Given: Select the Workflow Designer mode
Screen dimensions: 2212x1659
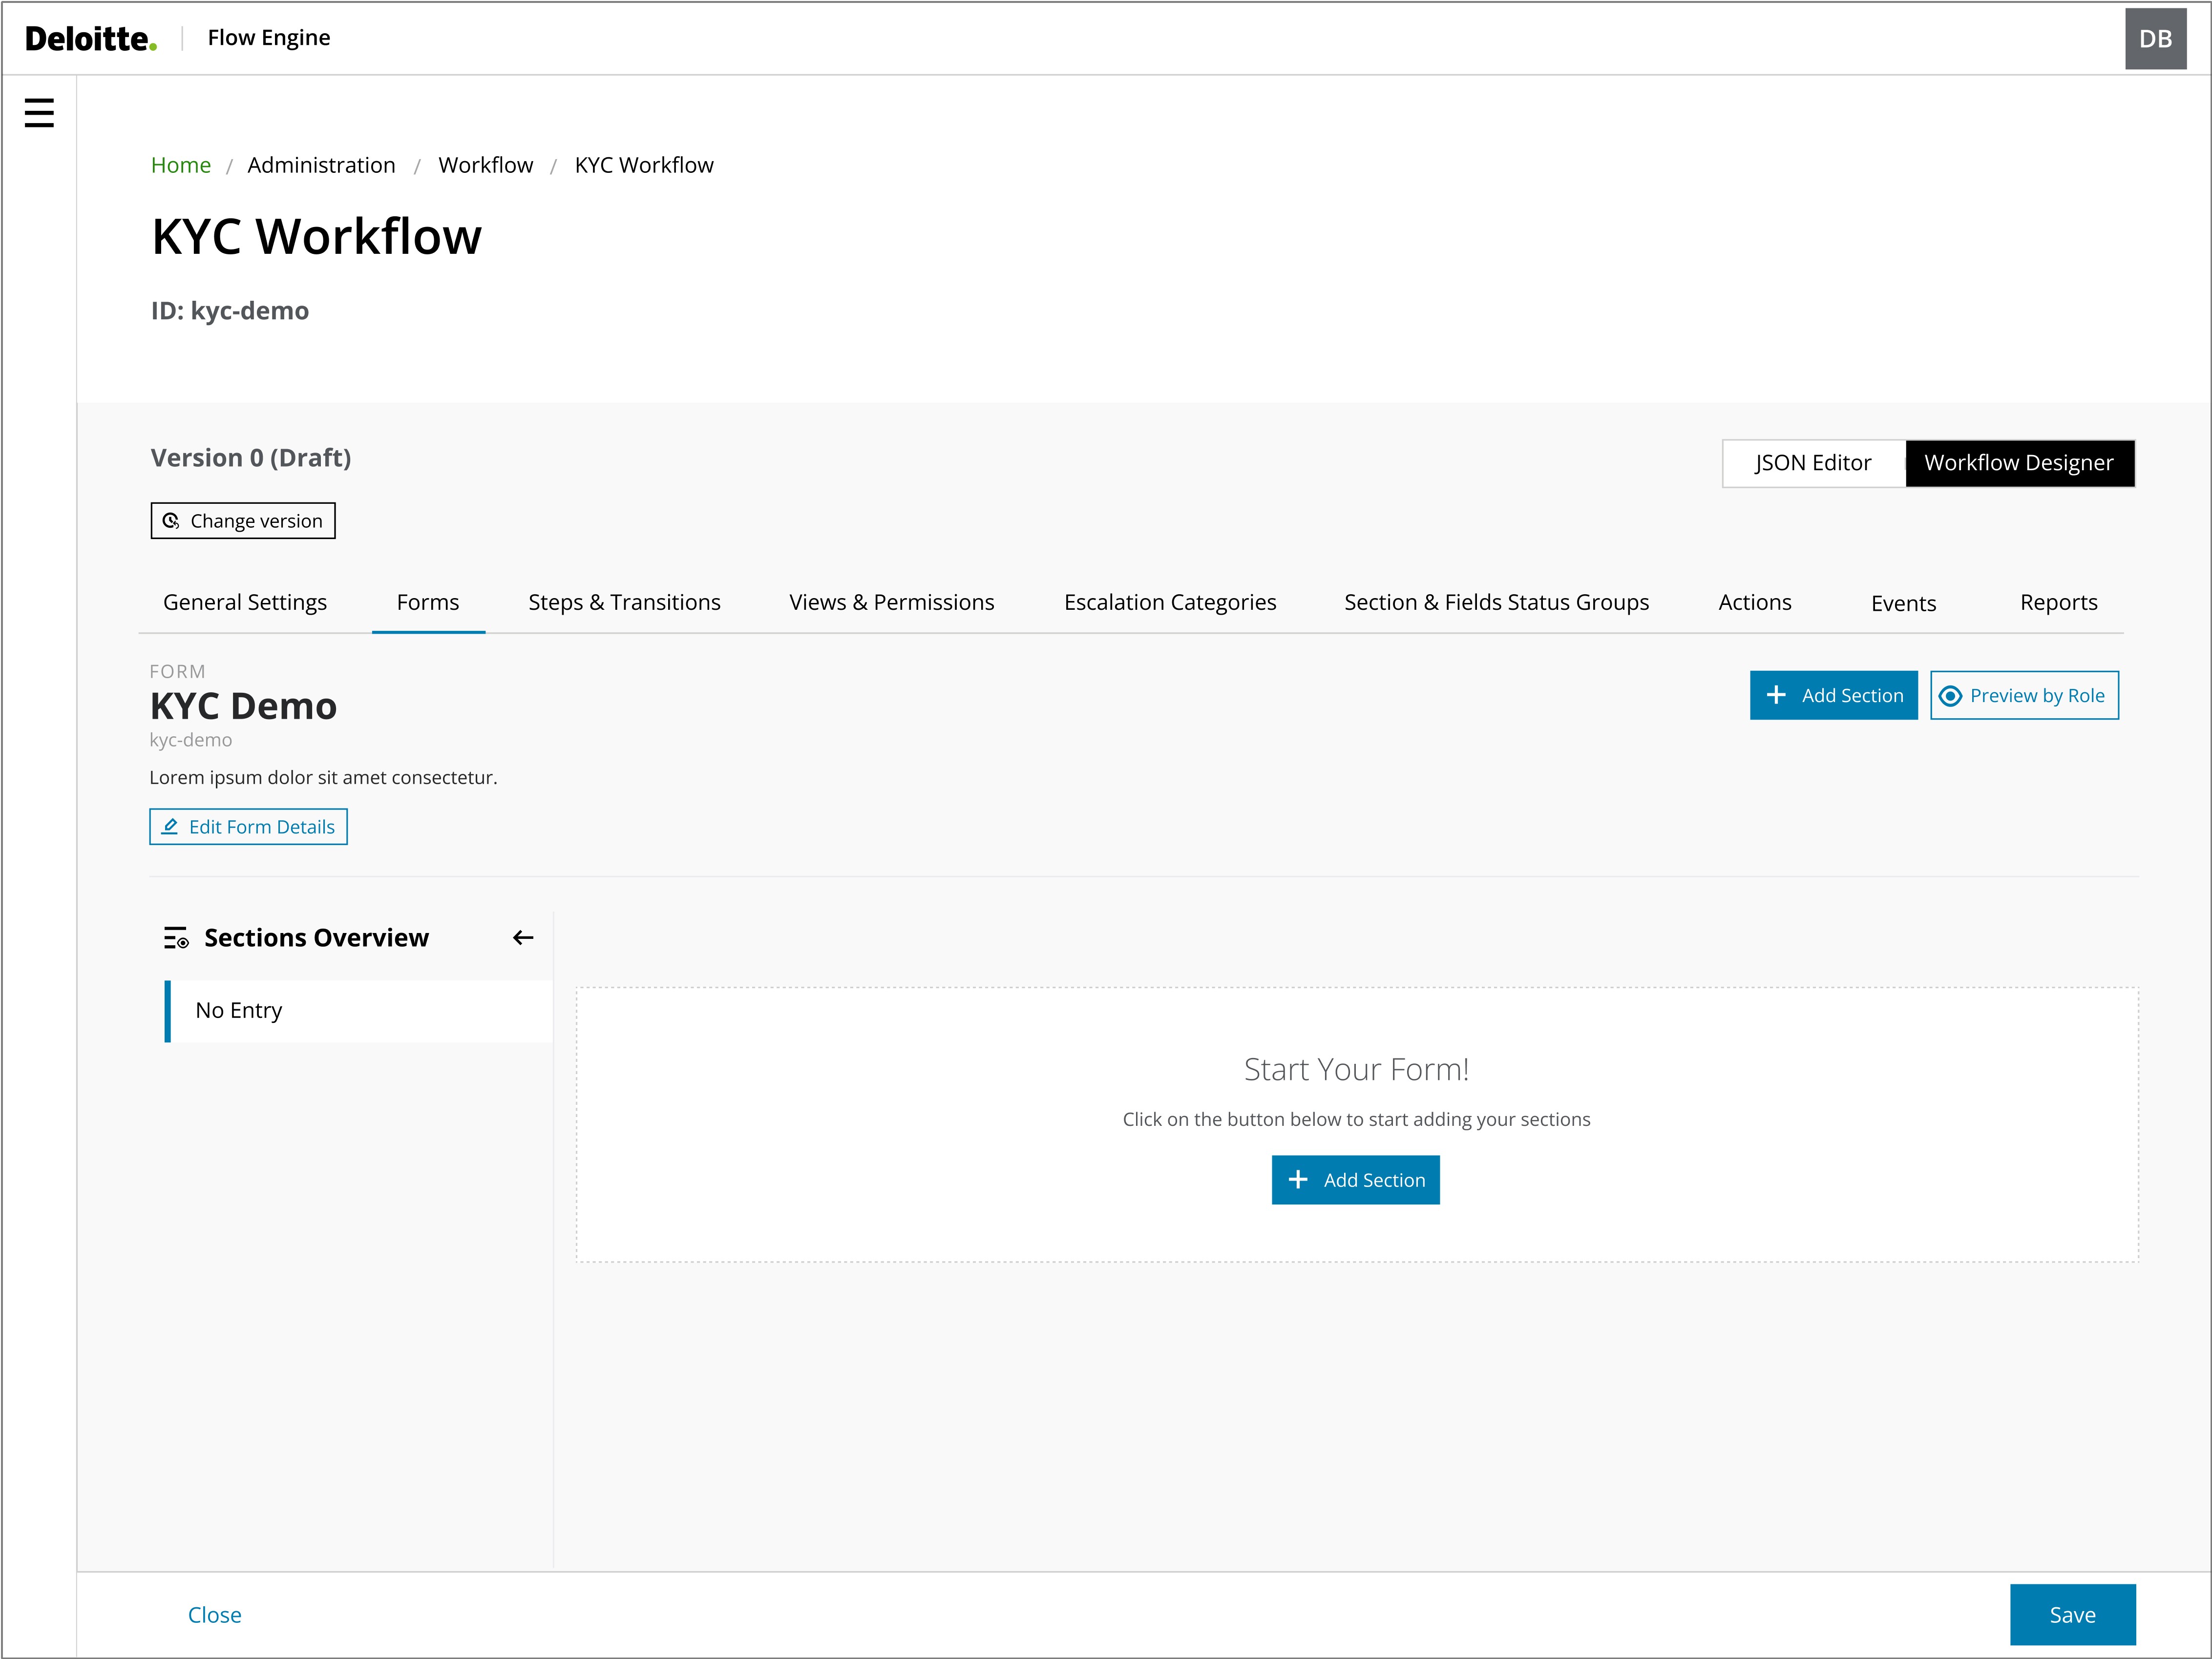Looking at the screenshot, I should point(2019,463).
